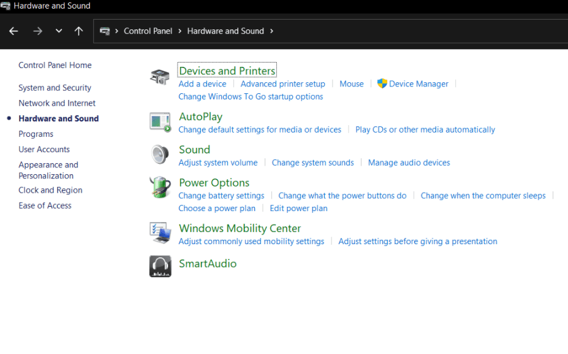Click Adjust settings before giving a presentation
The image size is (568, 354).
418,241
